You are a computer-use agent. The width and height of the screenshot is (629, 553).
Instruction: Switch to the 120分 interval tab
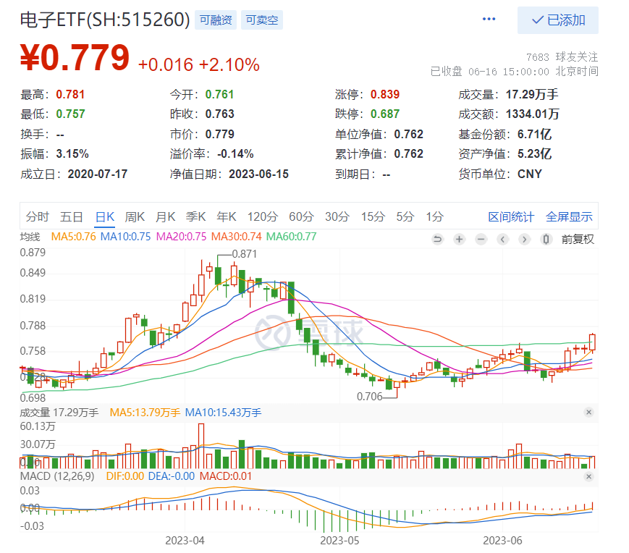(x=262, y=217)
